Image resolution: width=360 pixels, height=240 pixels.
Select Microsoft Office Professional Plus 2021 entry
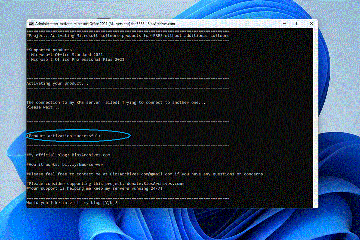[x=76, y=59]
